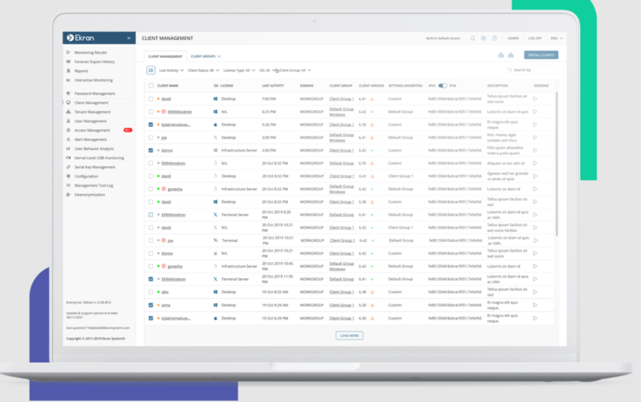Viewport: 641px width, 402px height.
Task: Open the help question mark icon
Action: (495, 38)
